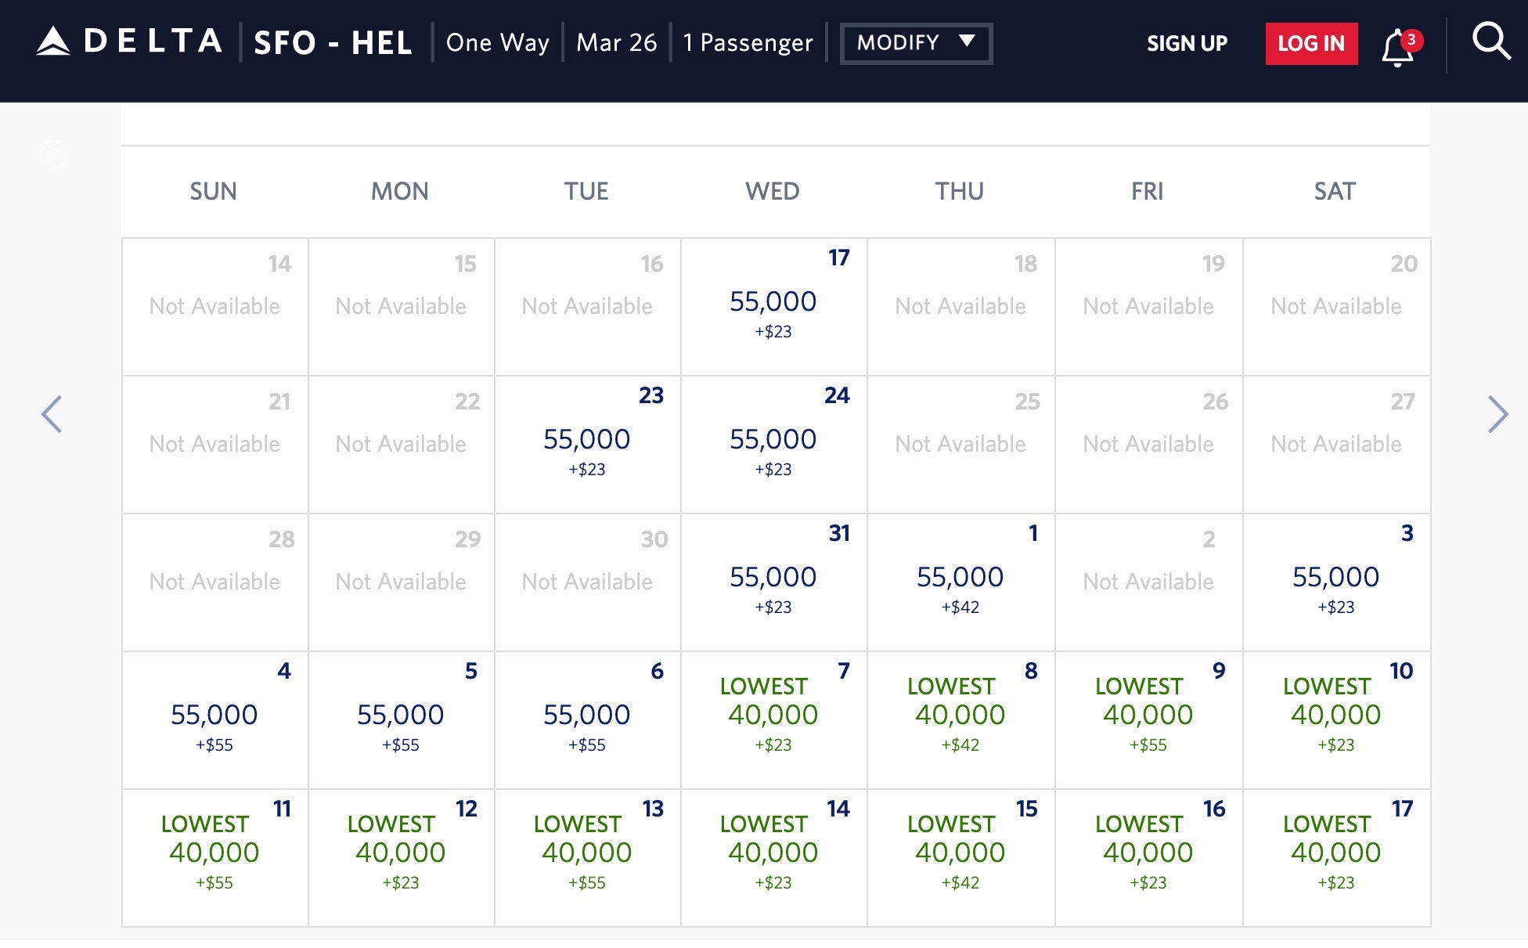Open search using the magnifying glass icon
The height and width of the screenshot is (948, 1528).
click(x=1492, y=42)
